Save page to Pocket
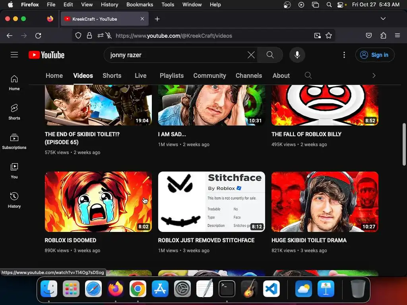 tap(369, 35)
